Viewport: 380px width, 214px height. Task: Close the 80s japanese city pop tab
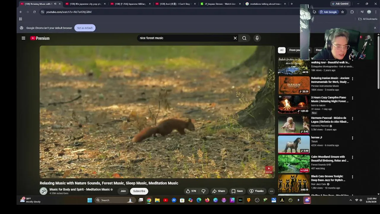[x=105, y=4]
